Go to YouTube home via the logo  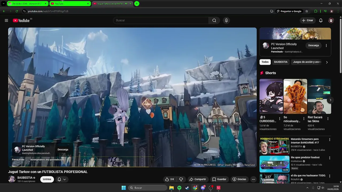click(21, 21)
